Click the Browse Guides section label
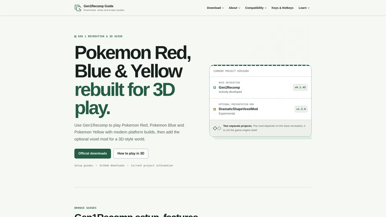Viewport: 386px width, 217px height. click(x=85, y=208)
